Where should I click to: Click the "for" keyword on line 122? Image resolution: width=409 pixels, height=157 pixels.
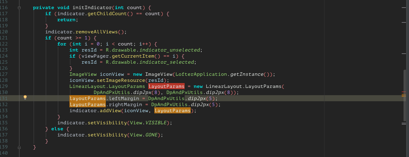tap(62, 44)
